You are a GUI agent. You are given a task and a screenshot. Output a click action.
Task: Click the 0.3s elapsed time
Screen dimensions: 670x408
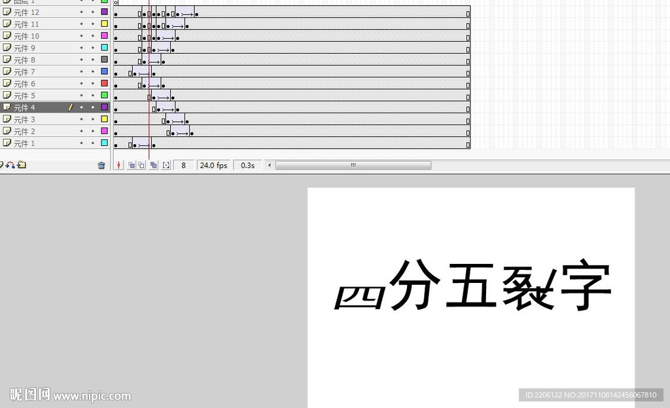[248, 165]
